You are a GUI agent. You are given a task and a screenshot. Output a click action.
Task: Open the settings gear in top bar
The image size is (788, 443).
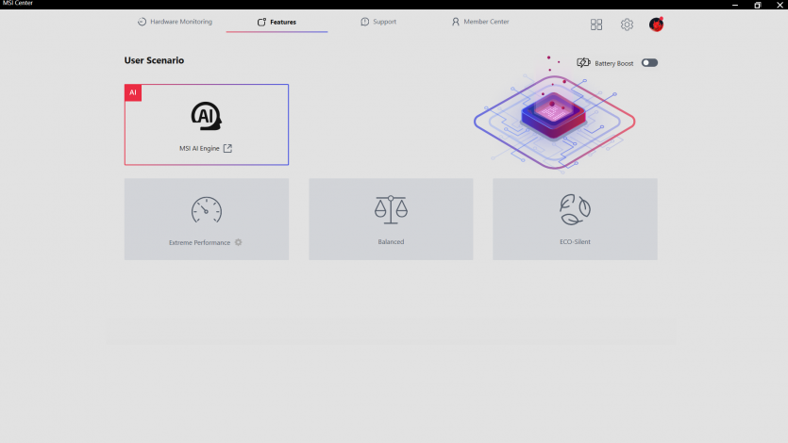coord(627,25)
